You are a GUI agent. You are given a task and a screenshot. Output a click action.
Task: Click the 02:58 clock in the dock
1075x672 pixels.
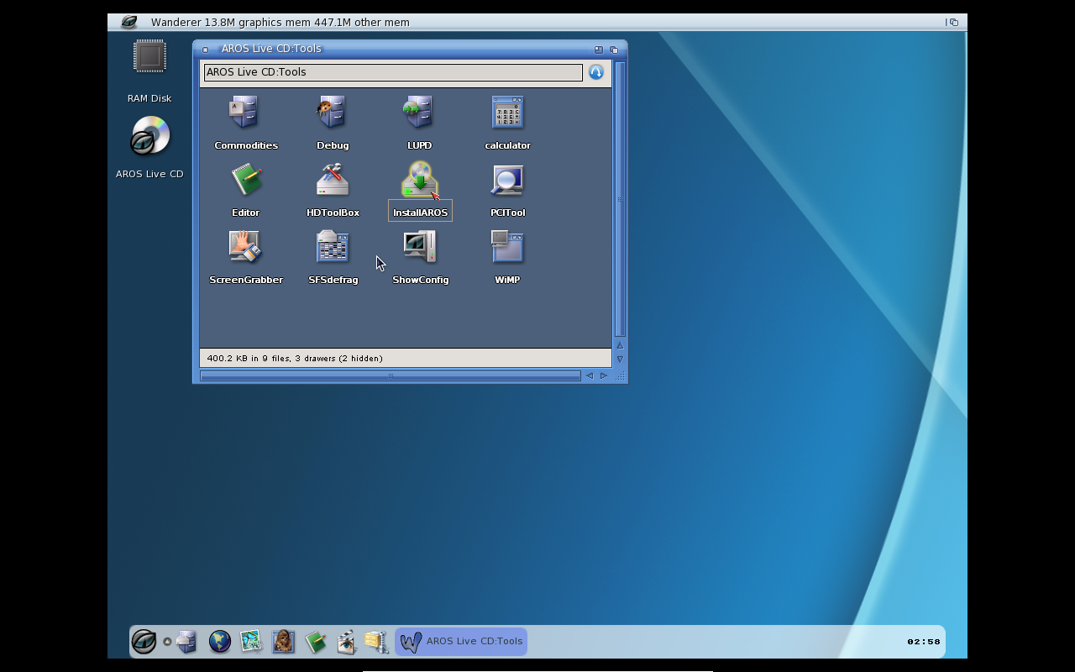tap(924, 642)
